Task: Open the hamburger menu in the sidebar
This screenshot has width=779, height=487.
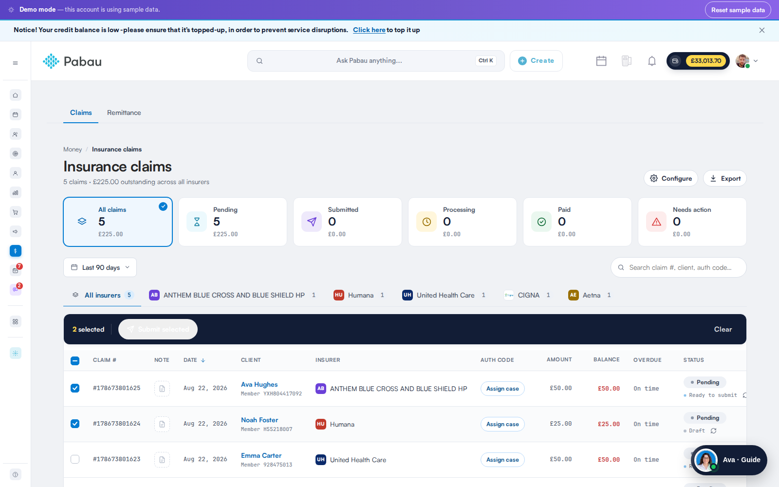Action: pos(15,63)
